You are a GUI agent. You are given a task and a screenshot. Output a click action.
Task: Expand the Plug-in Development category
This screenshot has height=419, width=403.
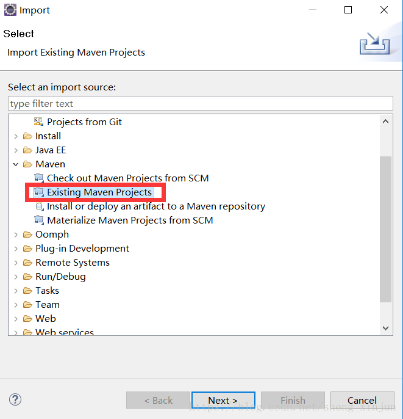tap(16, 249)
